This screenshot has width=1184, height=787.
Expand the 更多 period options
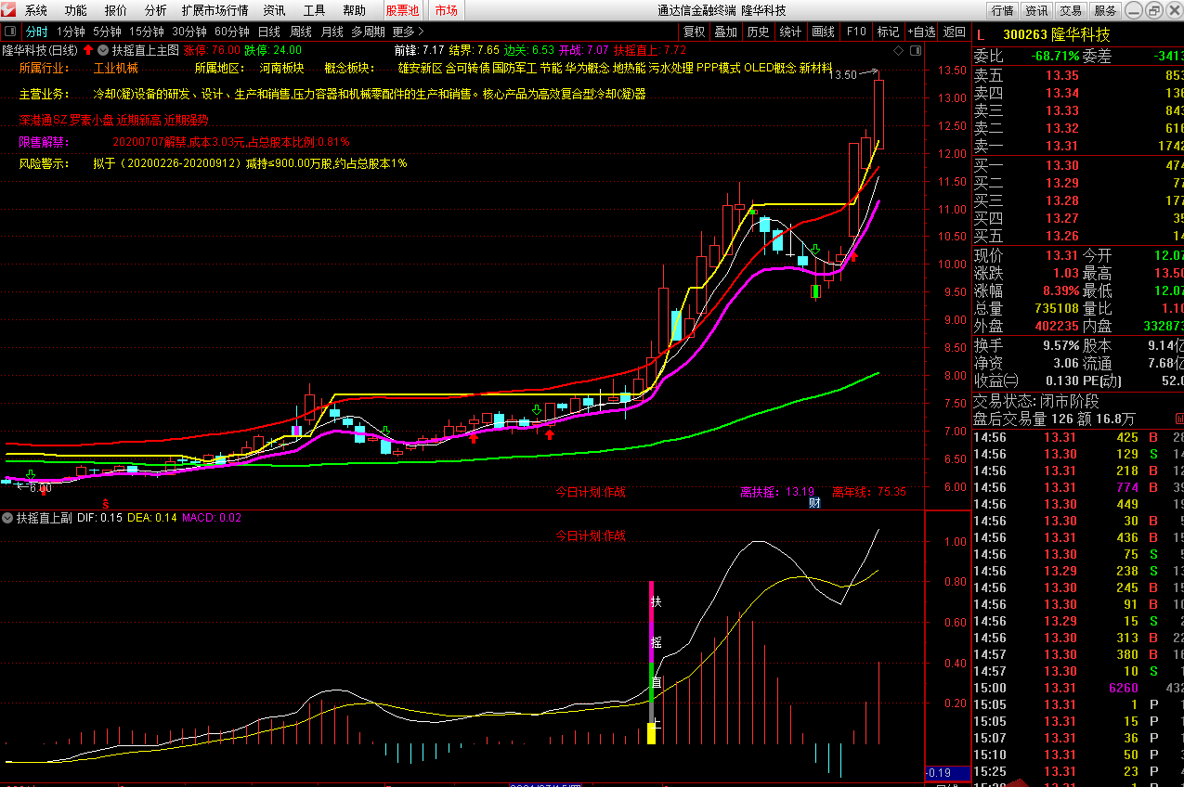coord(408,32)
